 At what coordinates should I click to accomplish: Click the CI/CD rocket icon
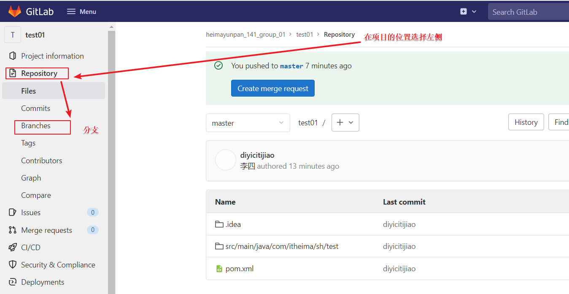[x=13, y=248]
